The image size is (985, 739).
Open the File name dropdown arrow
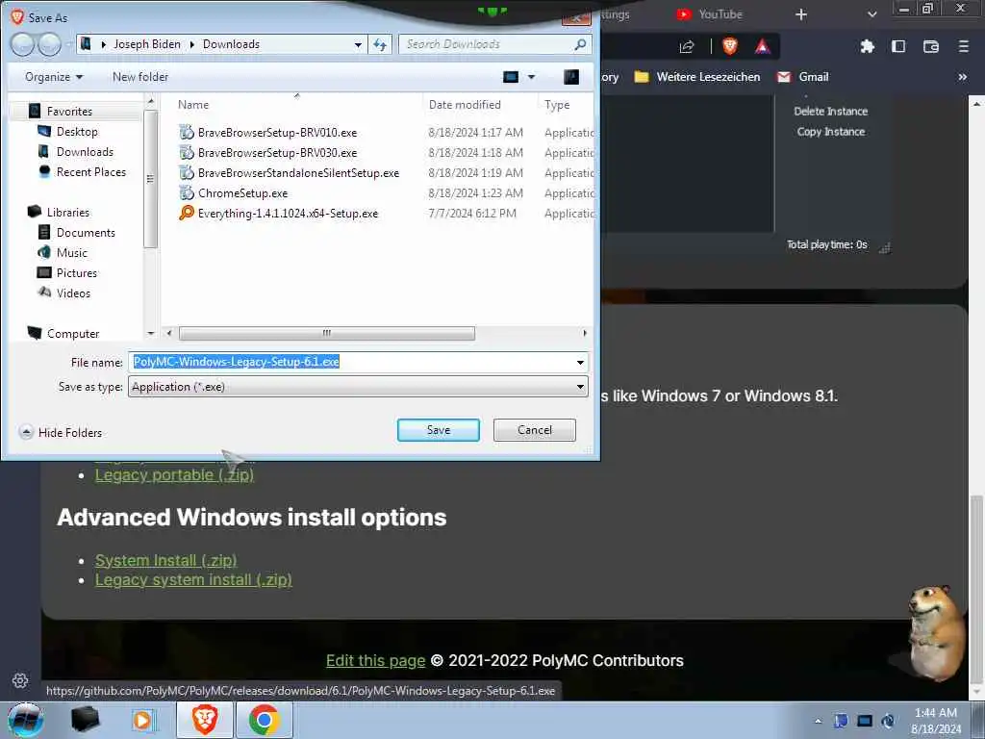(580, 362)
